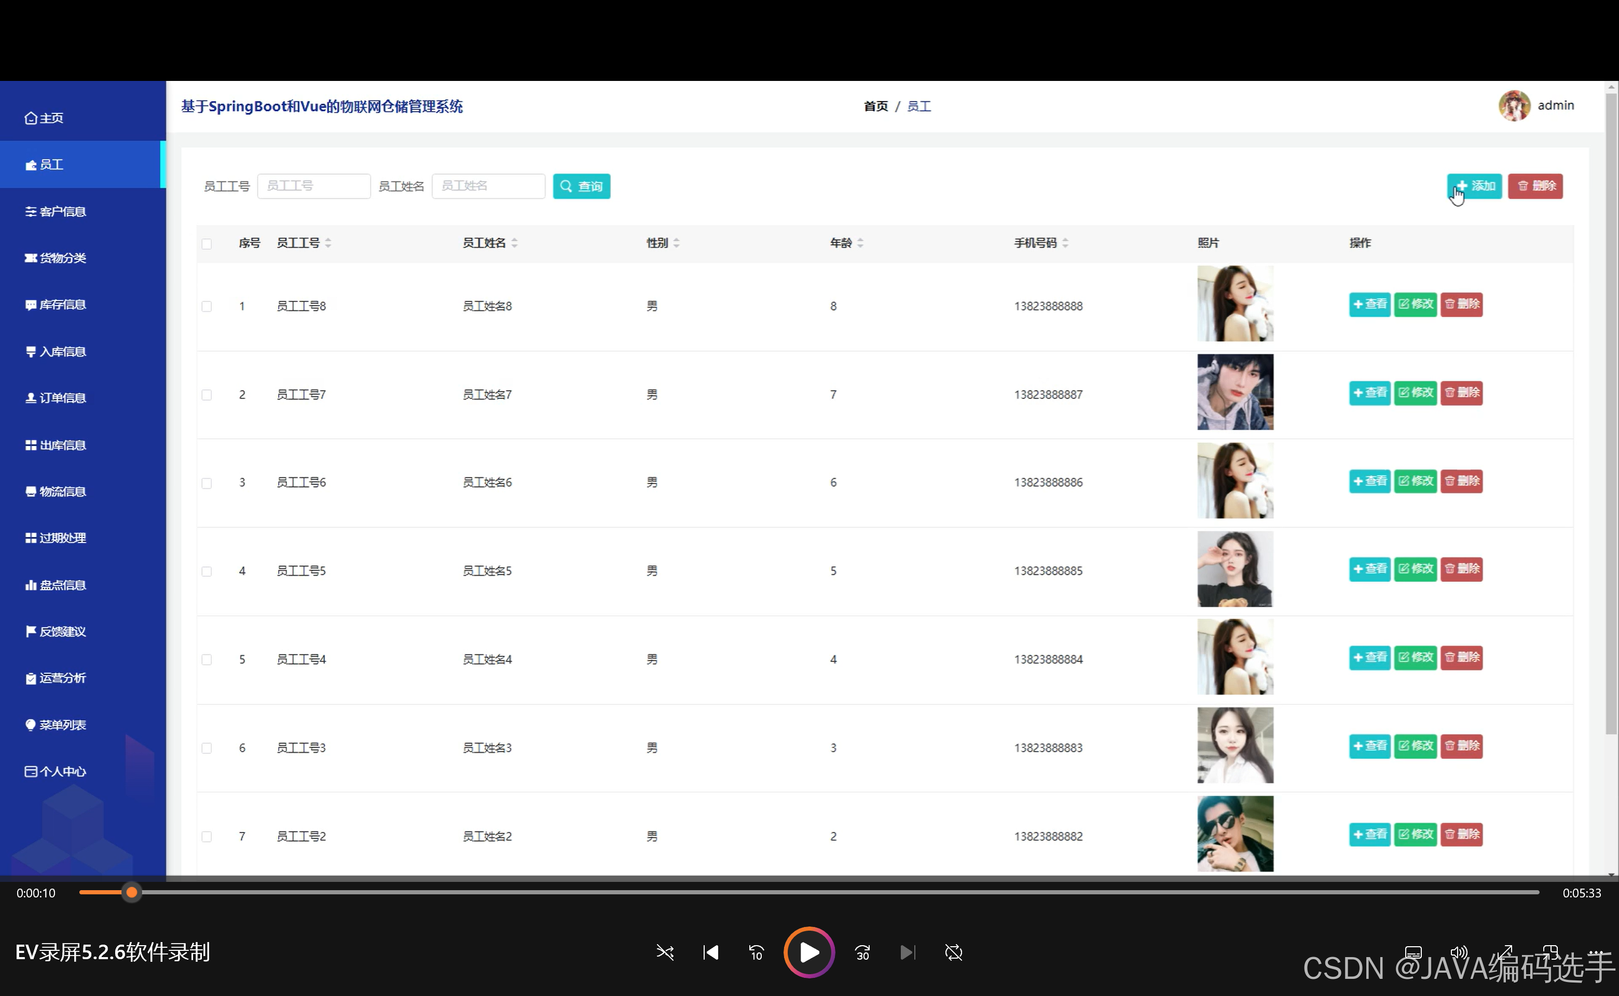1619x996 pixels.
Task: Click 修改 for 员工工号8
Action: tap(1416, 305)
